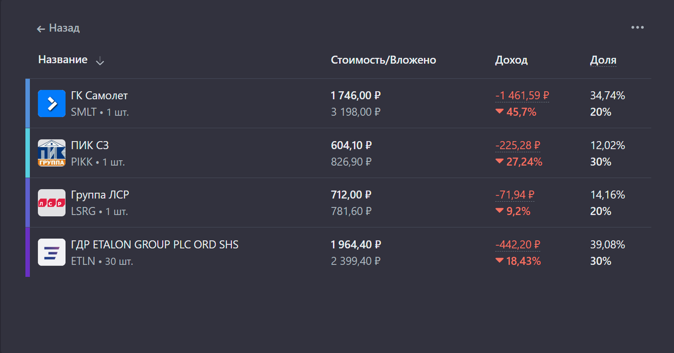The image size is (674, 353).
Task: Click the -442,20 ₽ income value
Action: (x=517, y=245)
